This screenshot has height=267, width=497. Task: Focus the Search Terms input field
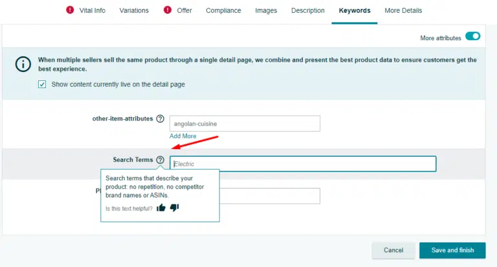303,164
